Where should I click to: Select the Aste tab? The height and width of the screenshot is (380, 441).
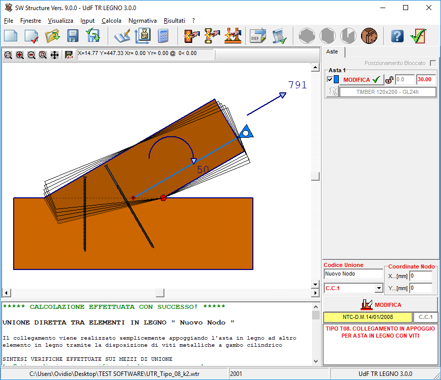pos(332,51)
